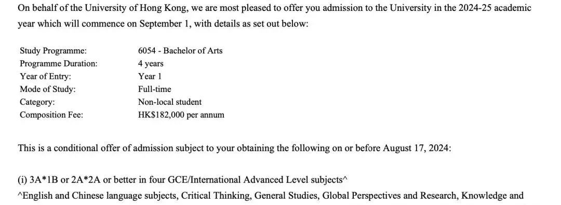Screen dimensions: 561x205
Task: Click the "Programme Duration:" label
Action: [x=59, y=64]
